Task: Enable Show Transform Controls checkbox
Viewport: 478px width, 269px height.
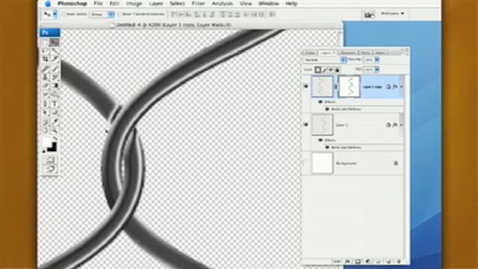Action: pyautogui.click(x=119, y=14)
